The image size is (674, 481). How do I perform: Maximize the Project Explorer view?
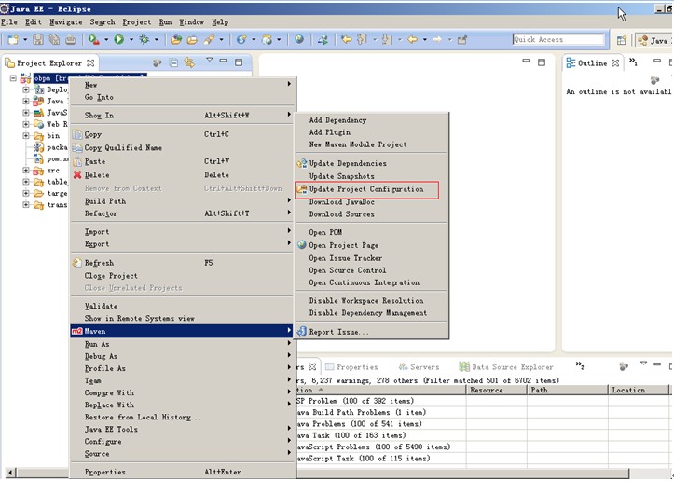tap(239, 62)
